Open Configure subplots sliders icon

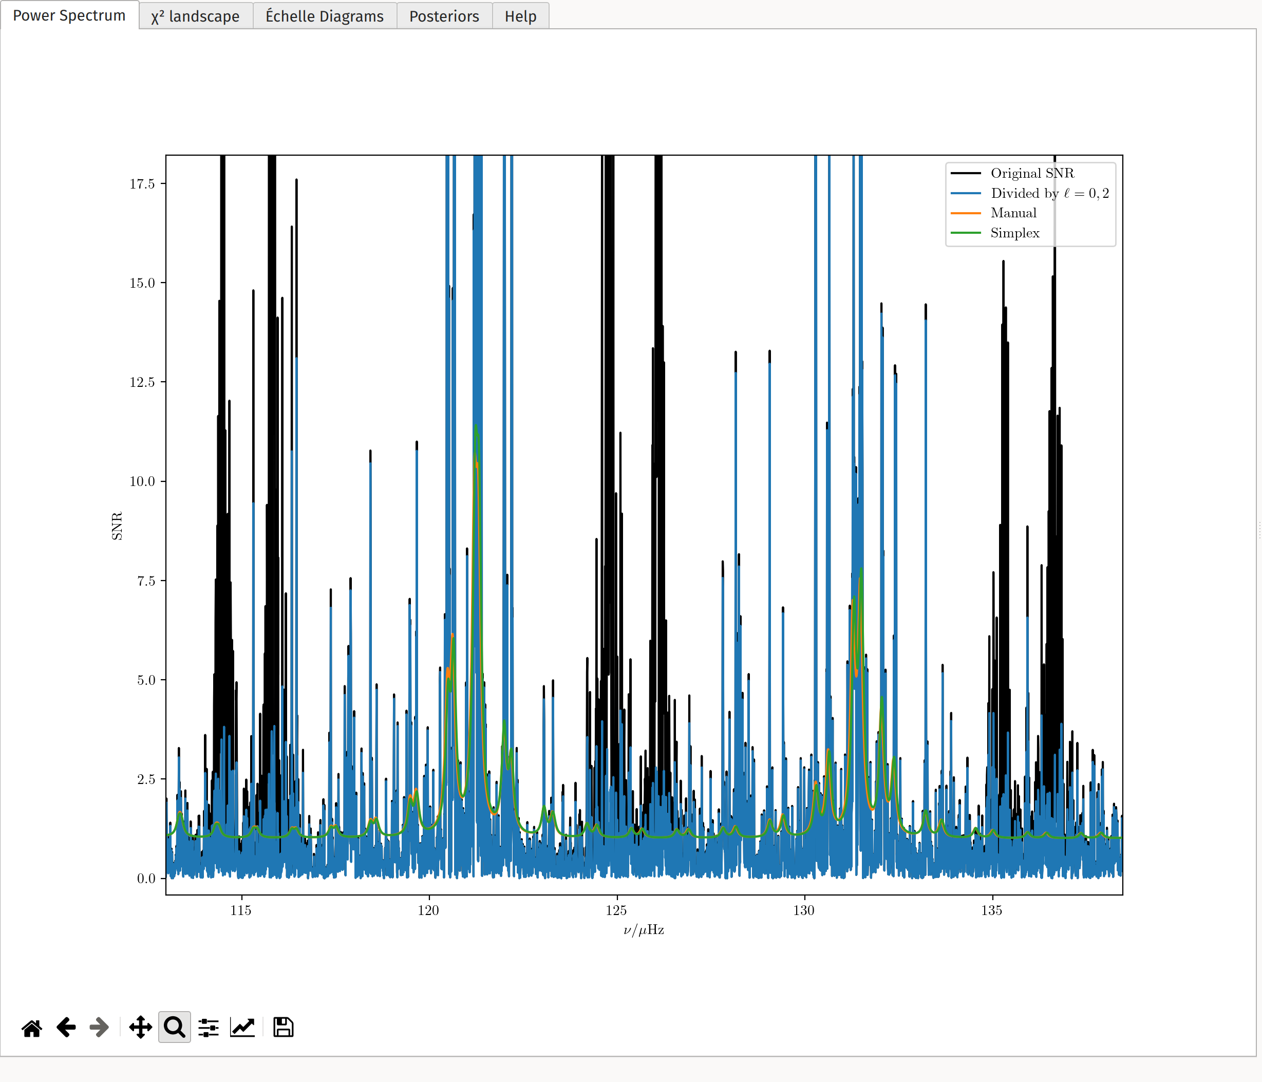coord(209,1028)
